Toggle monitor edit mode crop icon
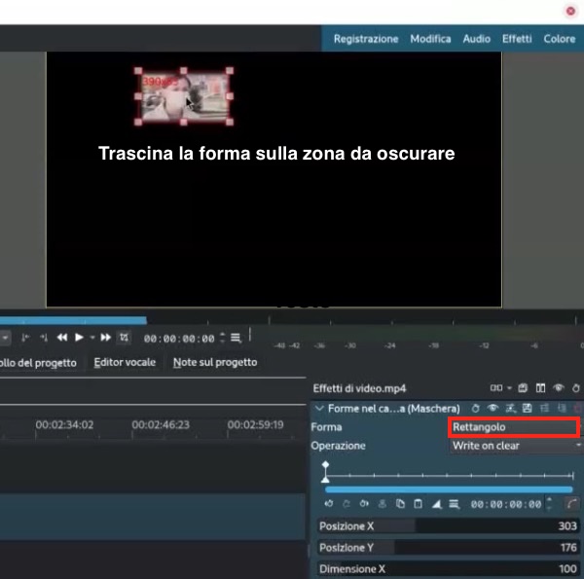 click(x=124, y=338)
